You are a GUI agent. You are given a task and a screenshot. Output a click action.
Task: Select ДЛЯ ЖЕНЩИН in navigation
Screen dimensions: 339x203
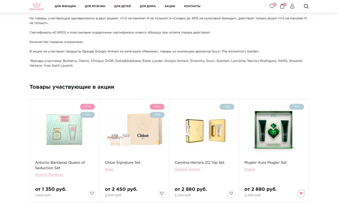pos(65,6)
